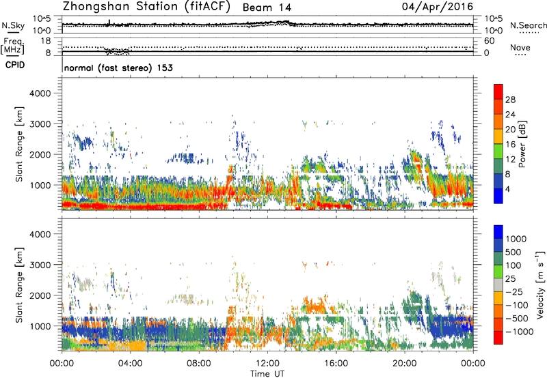Click the power panel 'Slant Range [km]' label
The width and height of the screenshot is (547, 378).
point(19,144)
